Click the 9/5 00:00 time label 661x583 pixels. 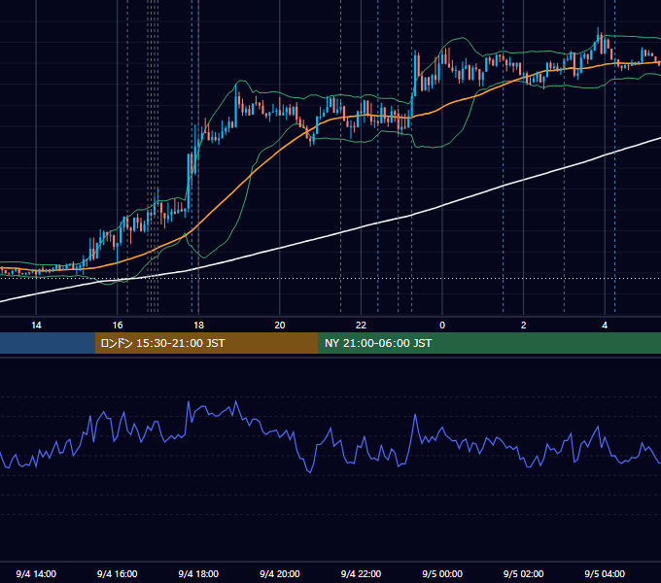click(442, 573)
